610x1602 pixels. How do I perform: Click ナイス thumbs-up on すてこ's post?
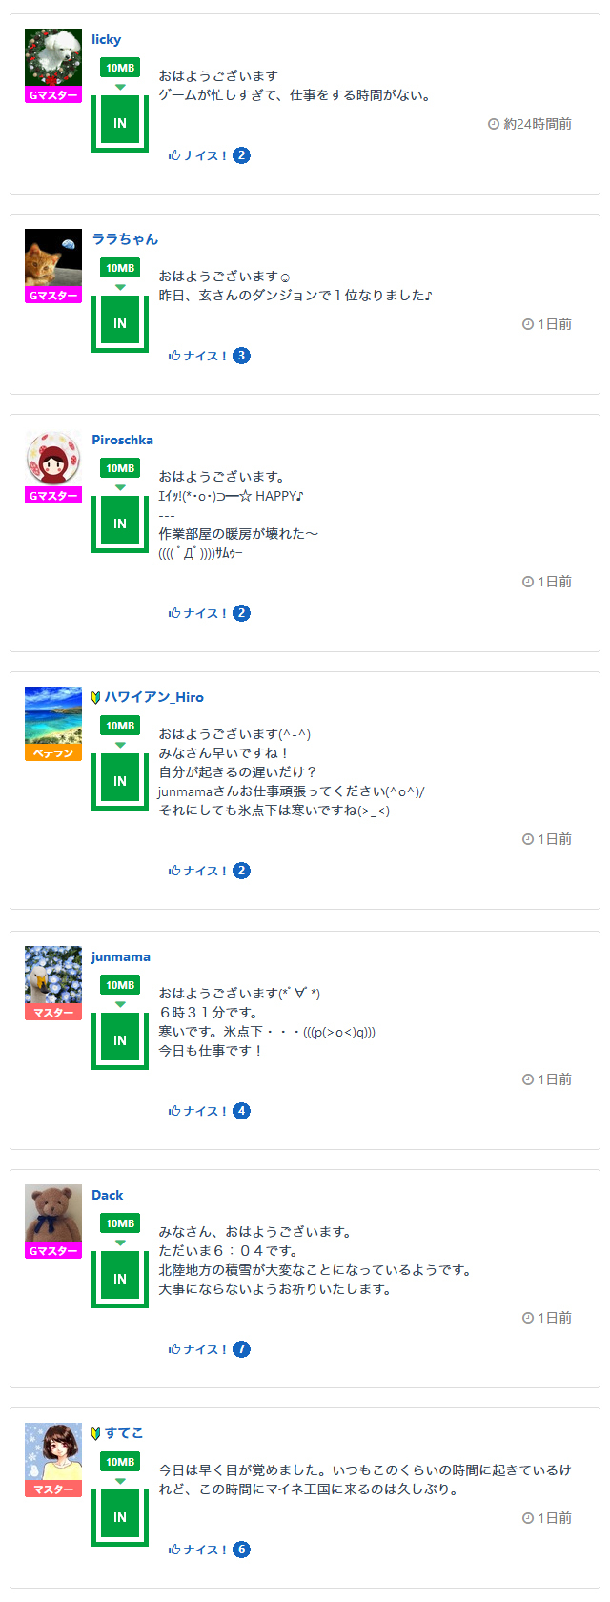197,1550
